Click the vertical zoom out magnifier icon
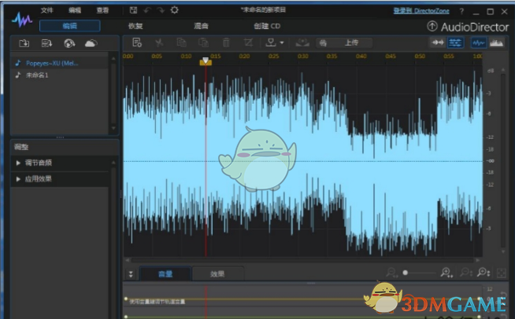Viewport: 515px width, 319px height. click(x=466, y=273)
